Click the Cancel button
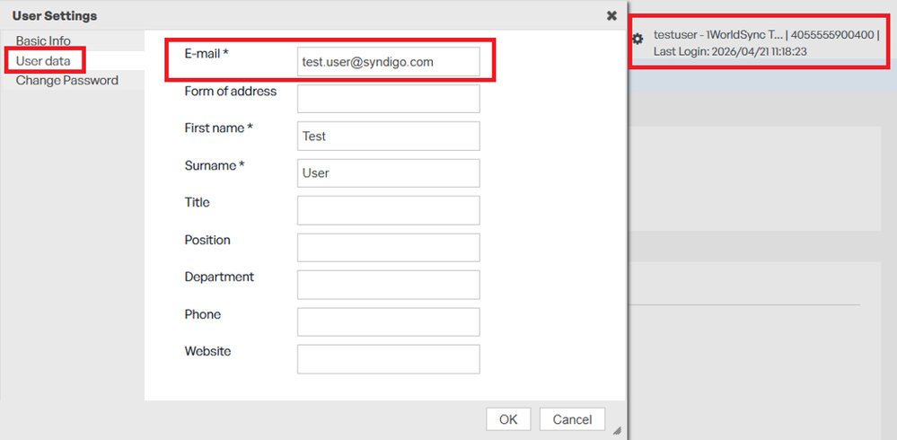 [572, 419]
